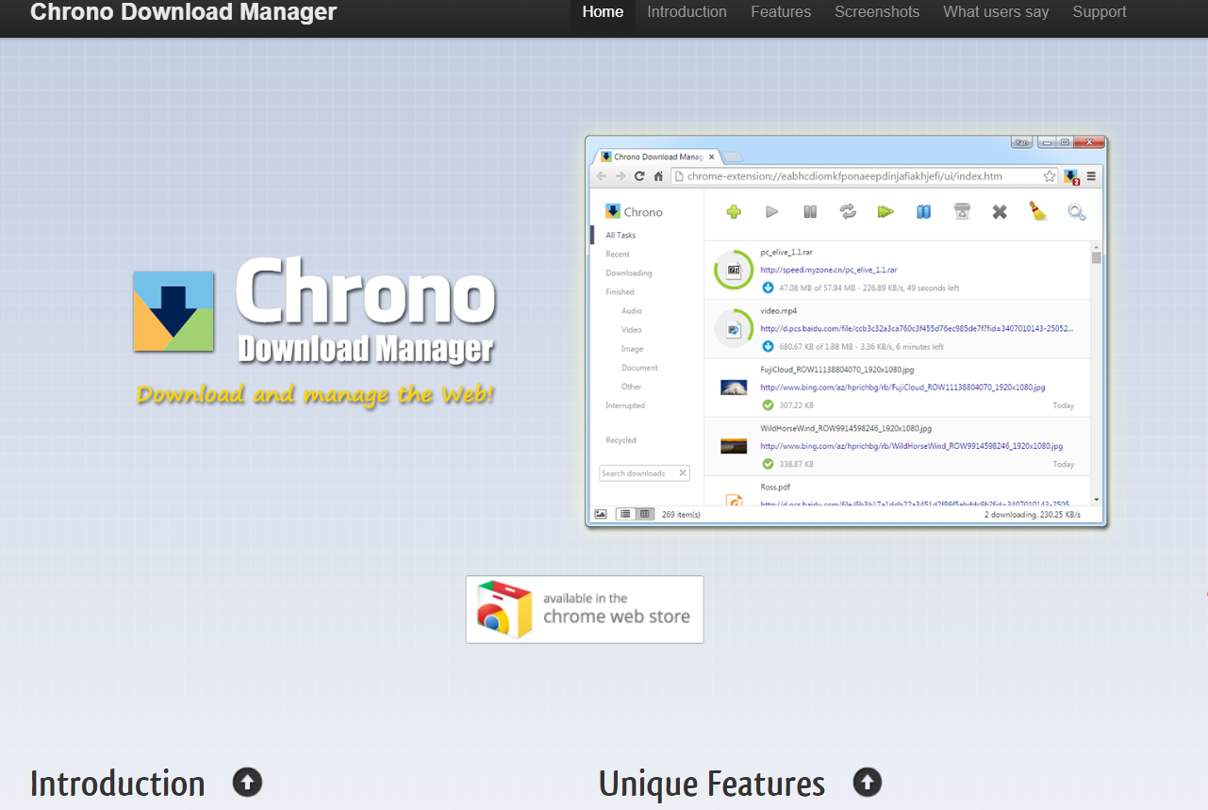Expand the Finished category in sidebar

[x=620, y=292]
